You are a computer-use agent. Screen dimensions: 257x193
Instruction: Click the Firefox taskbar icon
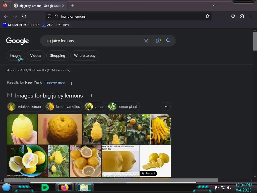(x=65, y=187)
